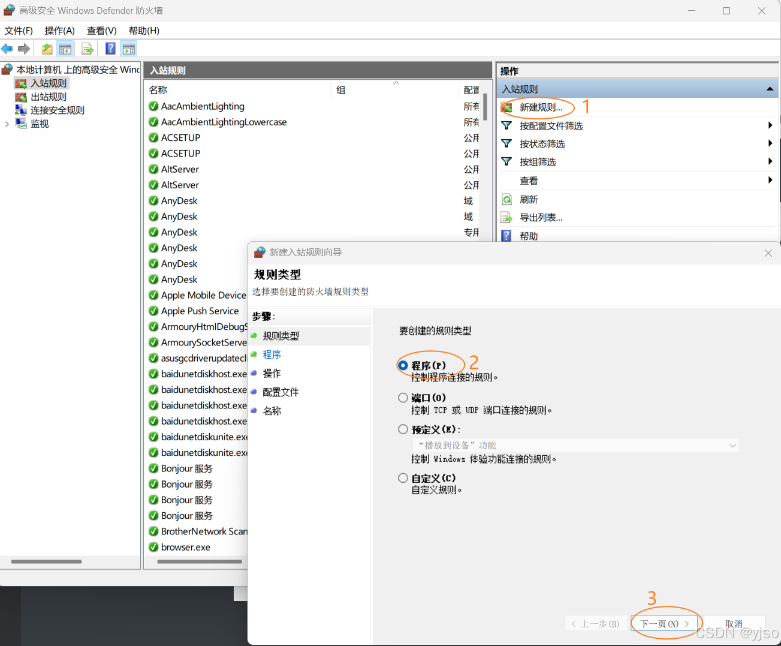Select the 端口(O) radio option

[x=403, y=398]
